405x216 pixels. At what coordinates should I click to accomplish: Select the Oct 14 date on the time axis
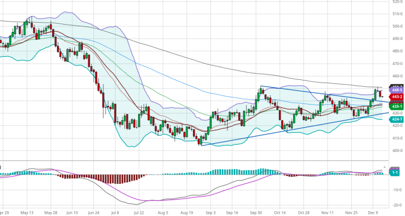pos(280,213)
